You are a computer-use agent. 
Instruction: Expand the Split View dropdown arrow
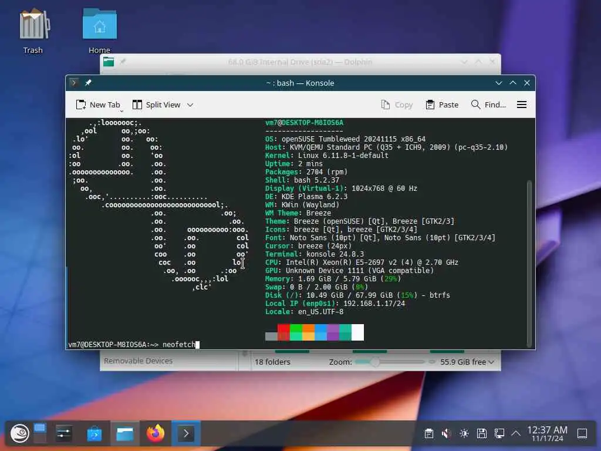click(190, 105)
